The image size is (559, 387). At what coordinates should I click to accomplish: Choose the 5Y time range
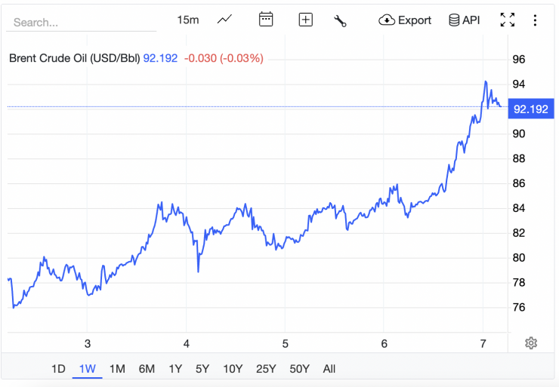click(x=202, y=369)
